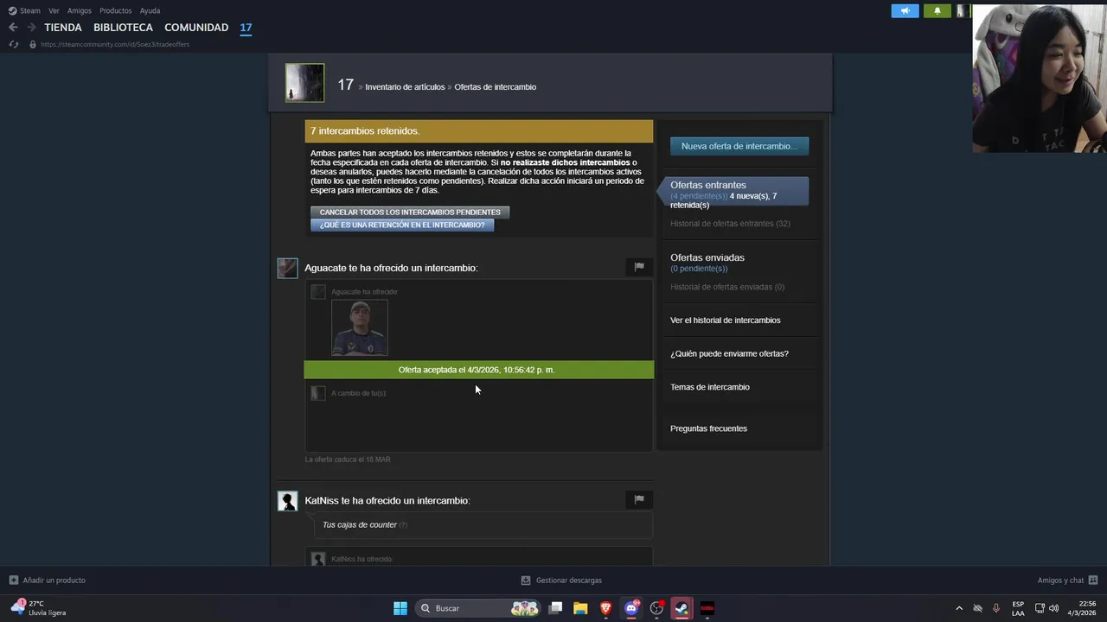
Task: Click the 'Tus cajas de counter' message
Action: pyautogui.click(x=360, y=525)
